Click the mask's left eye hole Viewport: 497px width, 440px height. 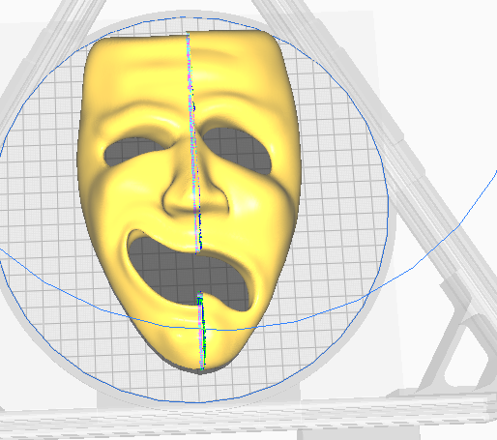coord(134,151)
